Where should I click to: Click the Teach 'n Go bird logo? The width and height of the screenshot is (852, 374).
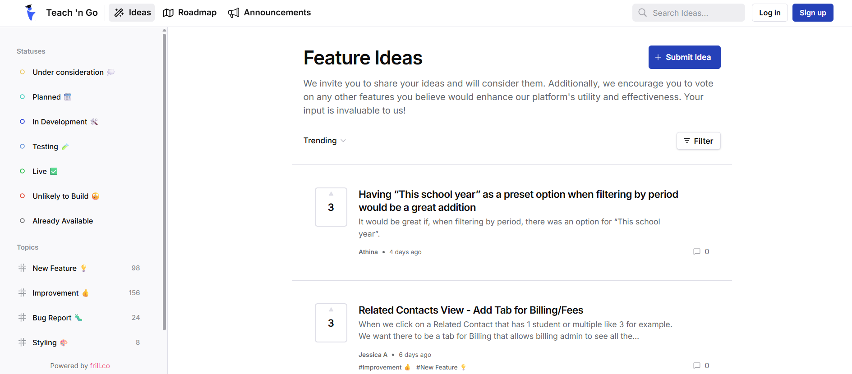31,13
